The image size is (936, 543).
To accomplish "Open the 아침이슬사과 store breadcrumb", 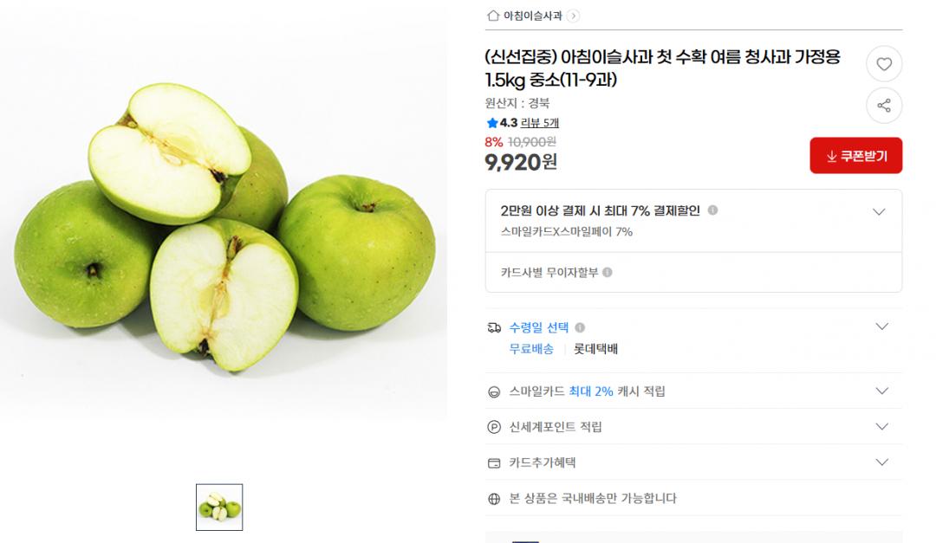I will click(x=533, y=16).
